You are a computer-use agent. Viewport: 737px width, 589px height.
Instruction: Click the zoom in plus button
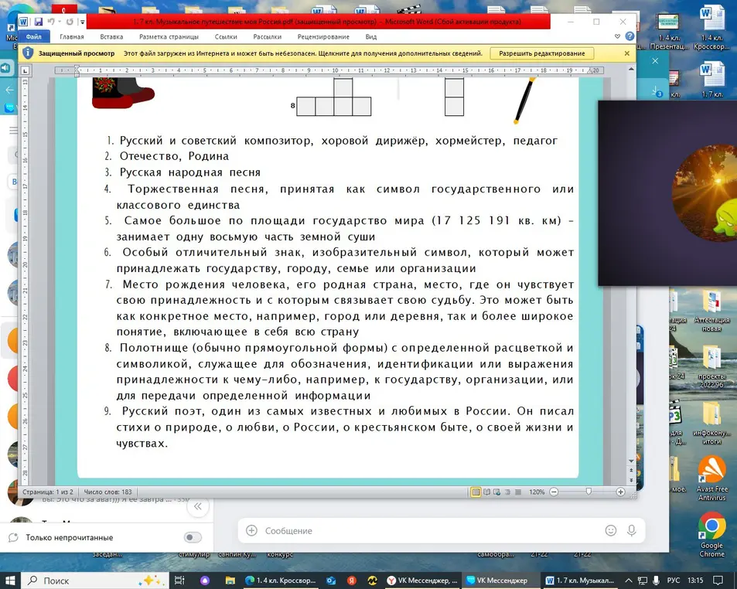620,492
